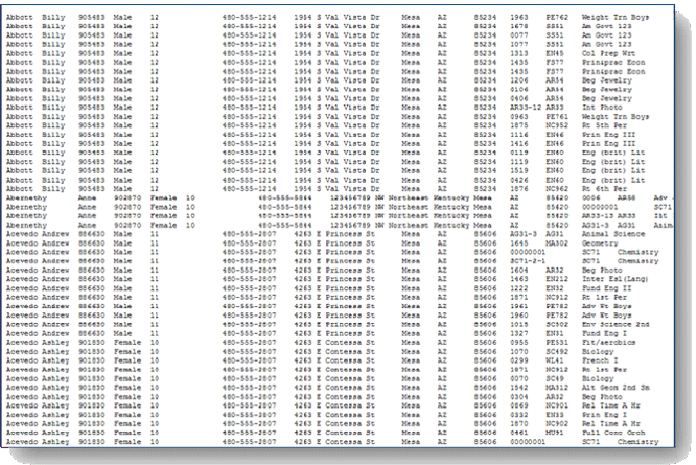Image resolution: width=696 pixels, height=465 pixels.
Task: Click course code SC492
Action: click(x=557, y=352)
